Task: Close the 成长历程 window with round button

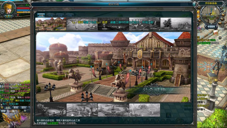Action: pos(194,4)
